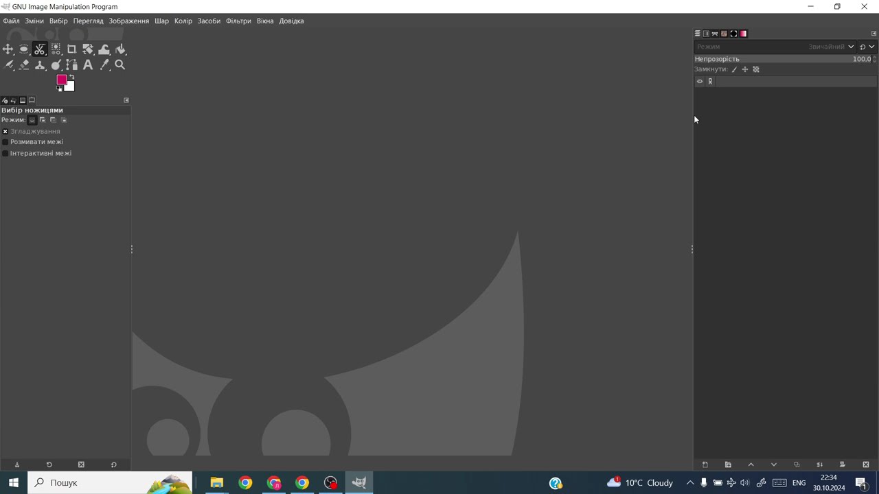
Task: Toggle Lock position and size icon
Action: (x=745, y=69)
